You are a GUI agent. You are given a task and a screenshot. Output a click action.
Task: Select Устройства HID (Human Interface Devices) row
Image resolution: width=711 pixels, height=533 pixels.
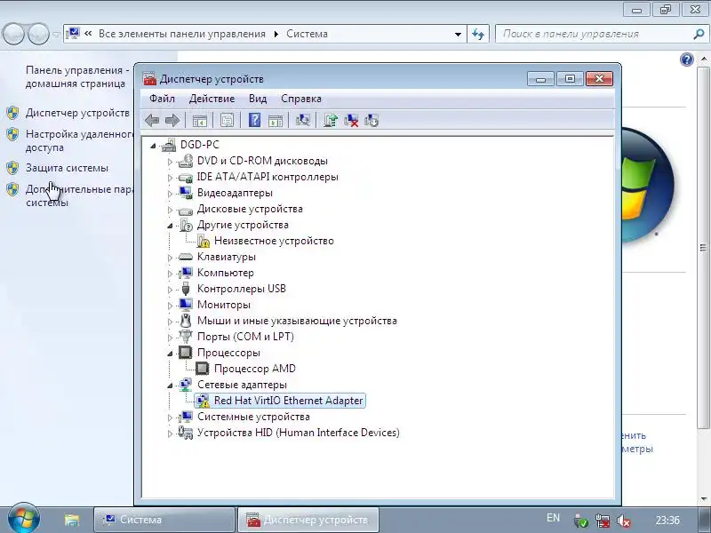pyautogui.click(x=299, y=433)
